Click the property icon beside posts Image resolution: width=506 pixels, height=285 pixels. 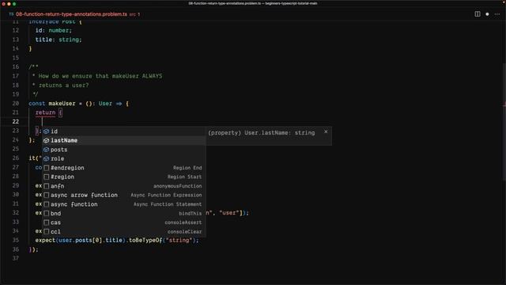pyautogui.click(x=46, y=150)
